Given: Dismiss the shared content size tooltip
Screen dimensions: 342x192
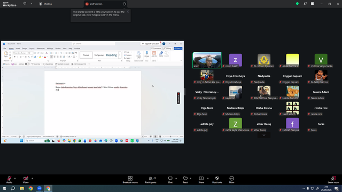Looking at the screenshot, I should click(x=128, y=12).
